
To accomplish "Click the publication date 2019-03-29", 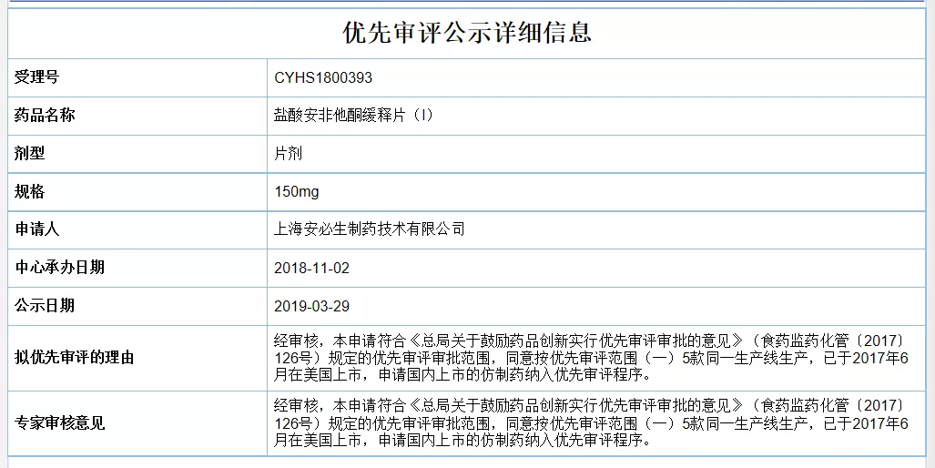I will tap(311, 307).
